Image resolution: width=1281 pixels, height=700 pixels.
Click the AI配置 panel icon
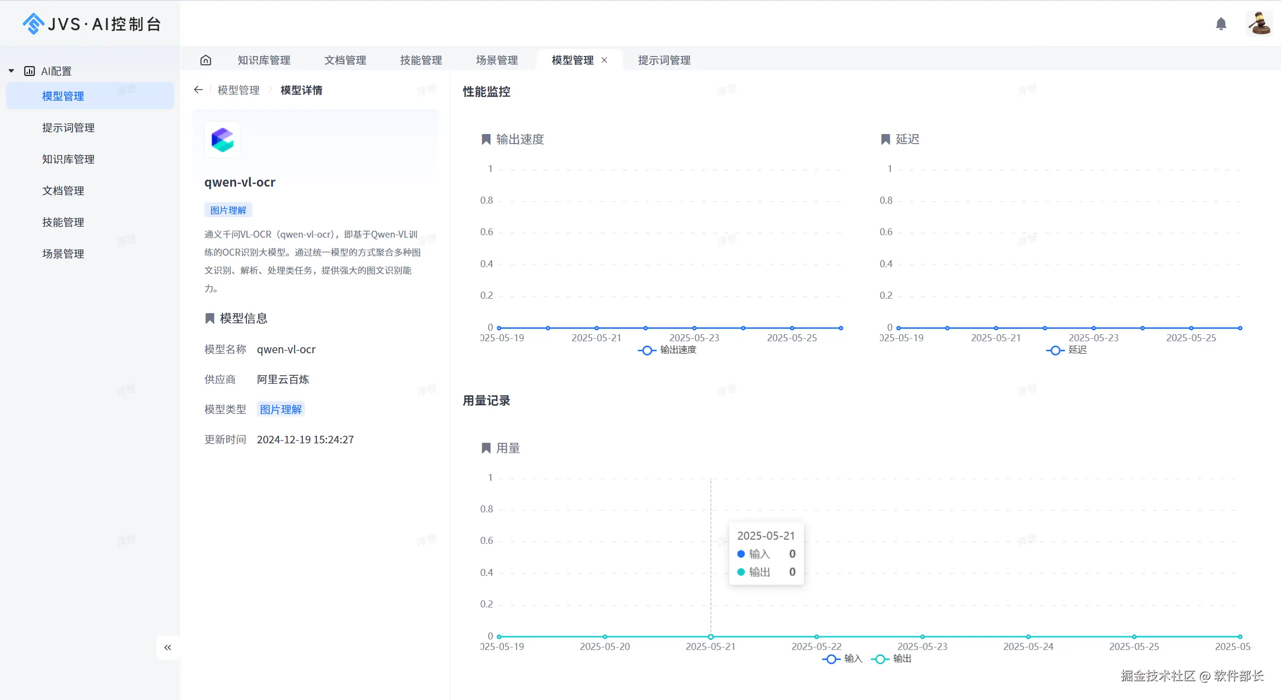[x=30, y=71]
